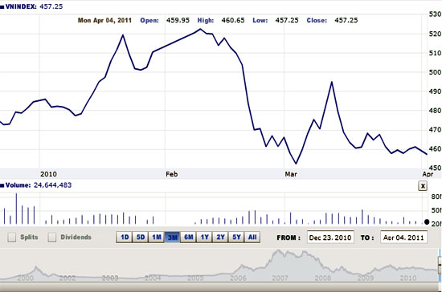This screenshot has width=442, height=292.
Task: Close the Volume panel with X
Action: coord(423,186)
